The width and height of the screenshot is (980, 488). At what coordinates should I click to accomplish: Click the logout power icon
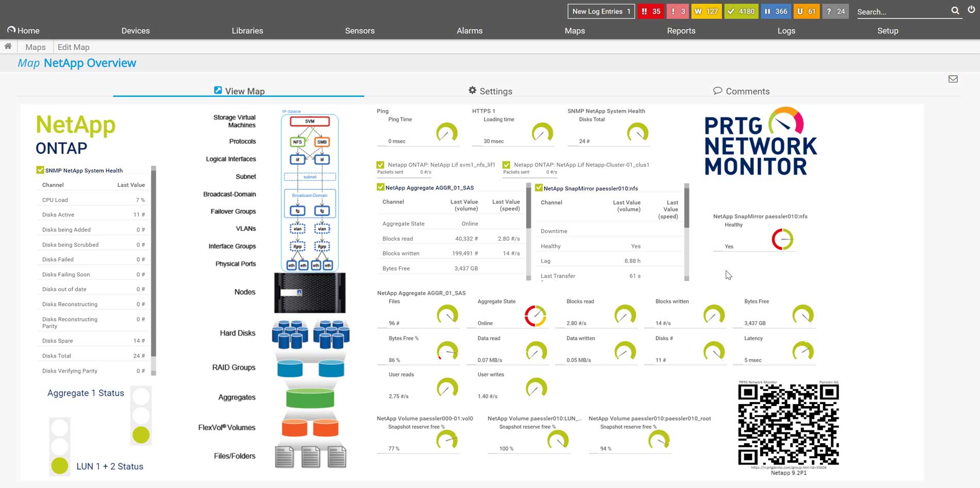[x=971, y=10]
